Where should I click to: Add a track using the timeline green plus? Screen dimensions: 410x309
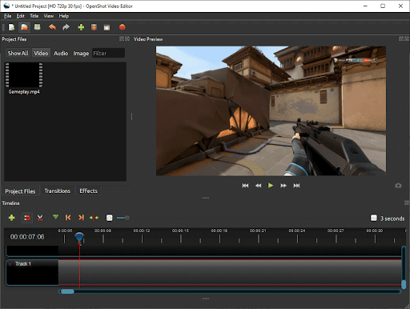12,218
